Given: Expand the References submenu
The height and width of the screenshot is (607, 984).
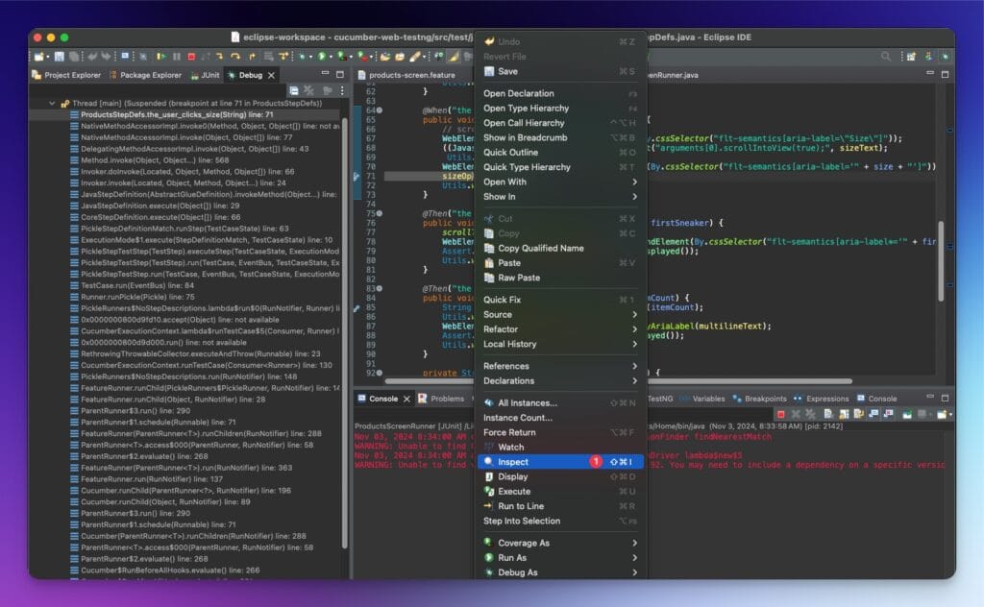Looking at the screenshot, I should [x=560, y=366].
